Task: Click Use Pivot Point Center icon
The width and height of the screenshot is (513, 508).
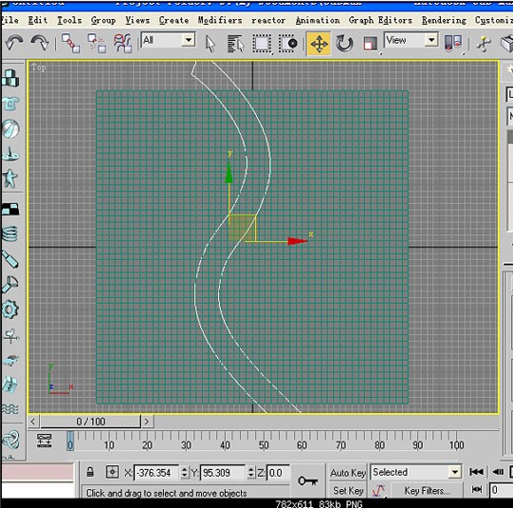Action: 453,43
